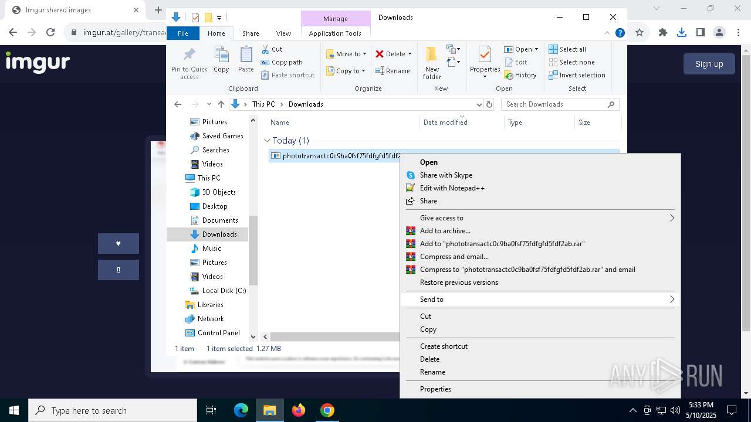Open the Move to dropdown

(346, 54)
